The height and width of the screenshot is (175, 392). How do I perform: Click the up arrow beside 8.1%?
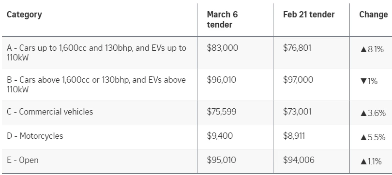click(363, 49)
